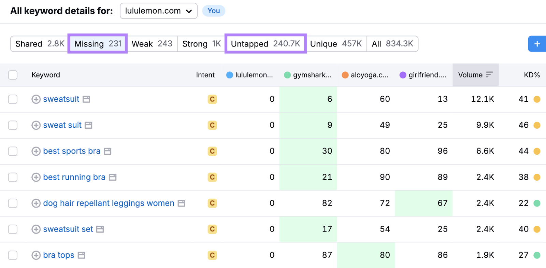Click the commercial intent badge for sweat suit

click(x=212, y=125)
